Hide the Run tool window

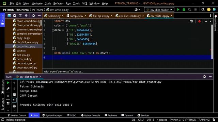(211, 77)
